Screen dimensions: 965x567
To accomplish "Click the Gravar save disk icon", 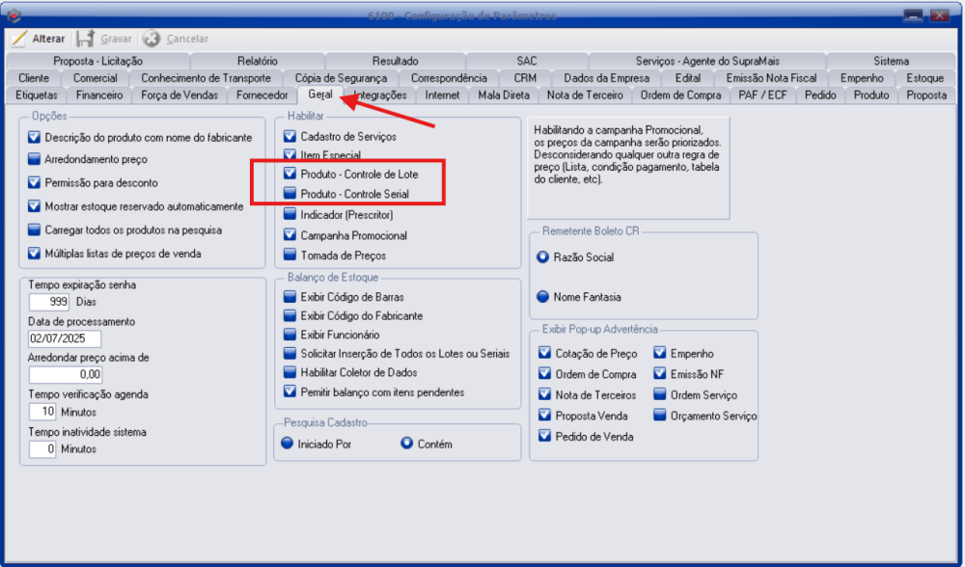I will pos(86,39).
